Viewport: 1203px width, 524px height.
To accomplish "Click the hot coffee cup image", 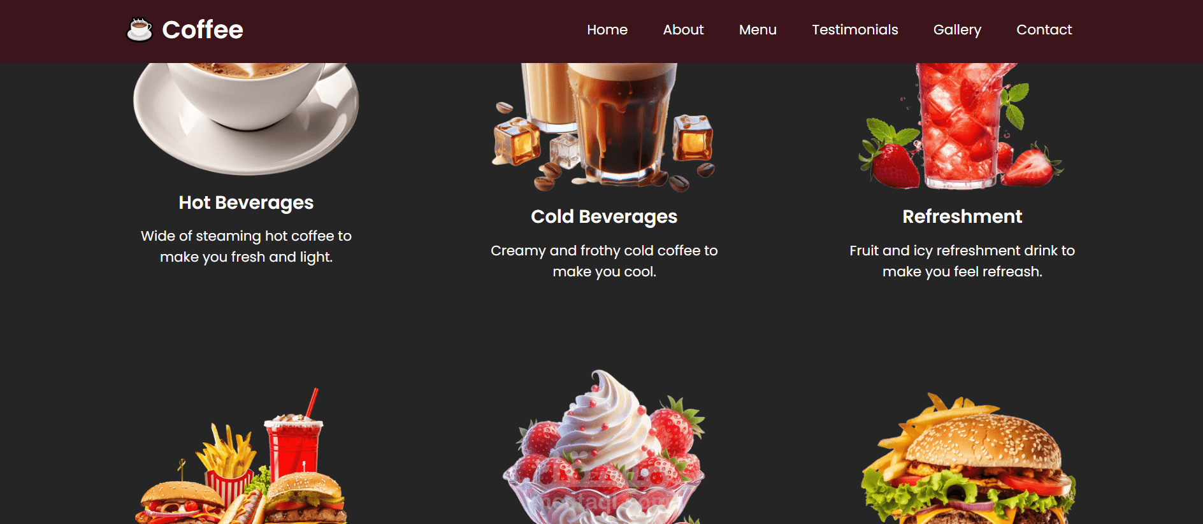I will (246, 118).
